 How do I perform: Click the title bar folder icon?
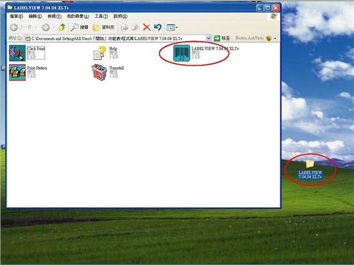(x=10, y=7)
